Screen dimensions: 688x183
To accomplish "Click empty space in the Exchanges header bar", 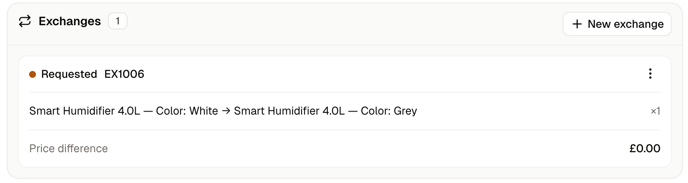I will coord(342,24).
